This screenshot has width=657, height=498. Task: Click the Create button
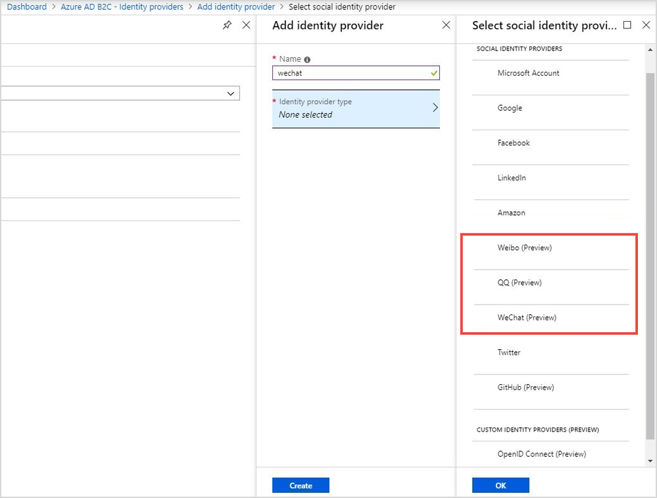click(x=301, y=486)
